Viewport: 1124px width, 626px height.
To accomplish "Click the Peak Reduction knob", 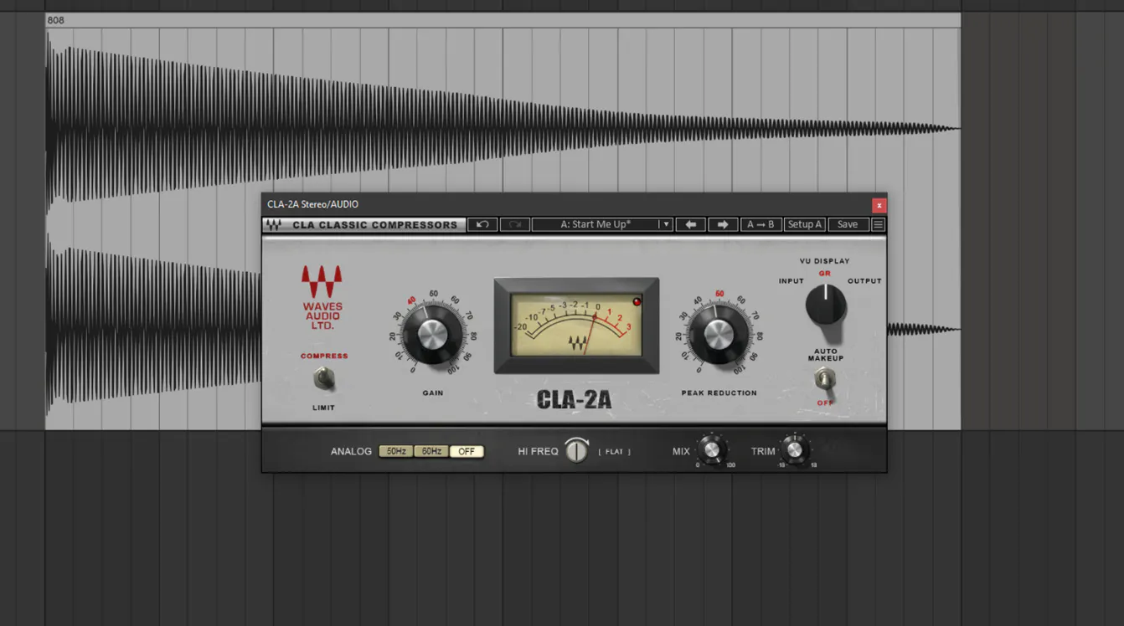I will click(x=719, y=335).
